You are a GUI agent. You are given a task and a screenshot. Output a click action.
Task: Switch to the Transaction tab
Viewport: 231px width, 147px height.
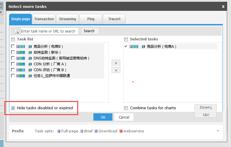pyautogui.click(x=44, y=19)
